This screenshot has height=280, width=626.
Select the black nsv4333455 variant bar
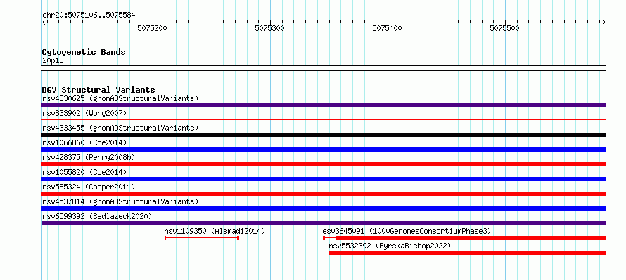[x=324, y=135]
